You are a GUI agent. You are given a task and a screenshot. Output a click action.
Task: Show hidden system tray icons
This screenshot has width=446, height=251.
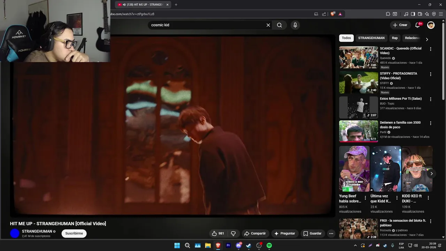coord(355,245)
